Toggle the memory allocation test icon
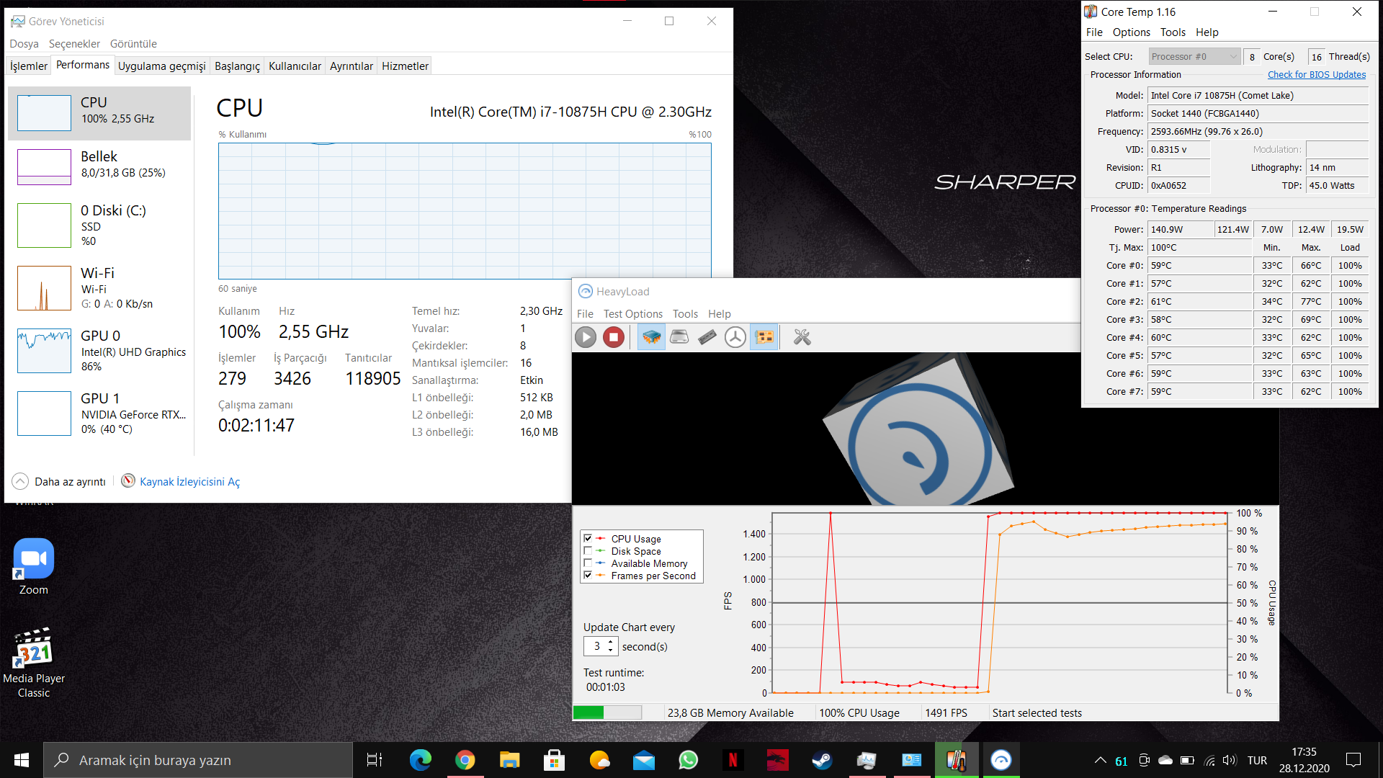Screen dimensions: 1383x778 [707, 336]
